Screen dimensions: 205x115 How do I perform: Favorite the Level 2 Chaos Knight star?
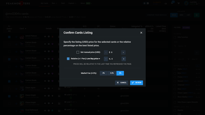point(16,96)
